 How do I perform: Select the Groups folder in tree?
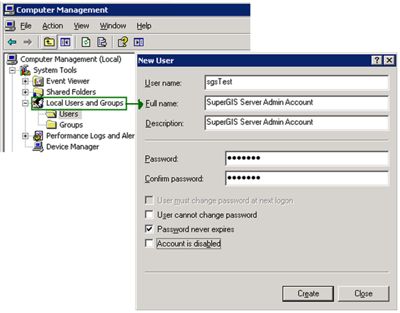[x=65, y=124]
